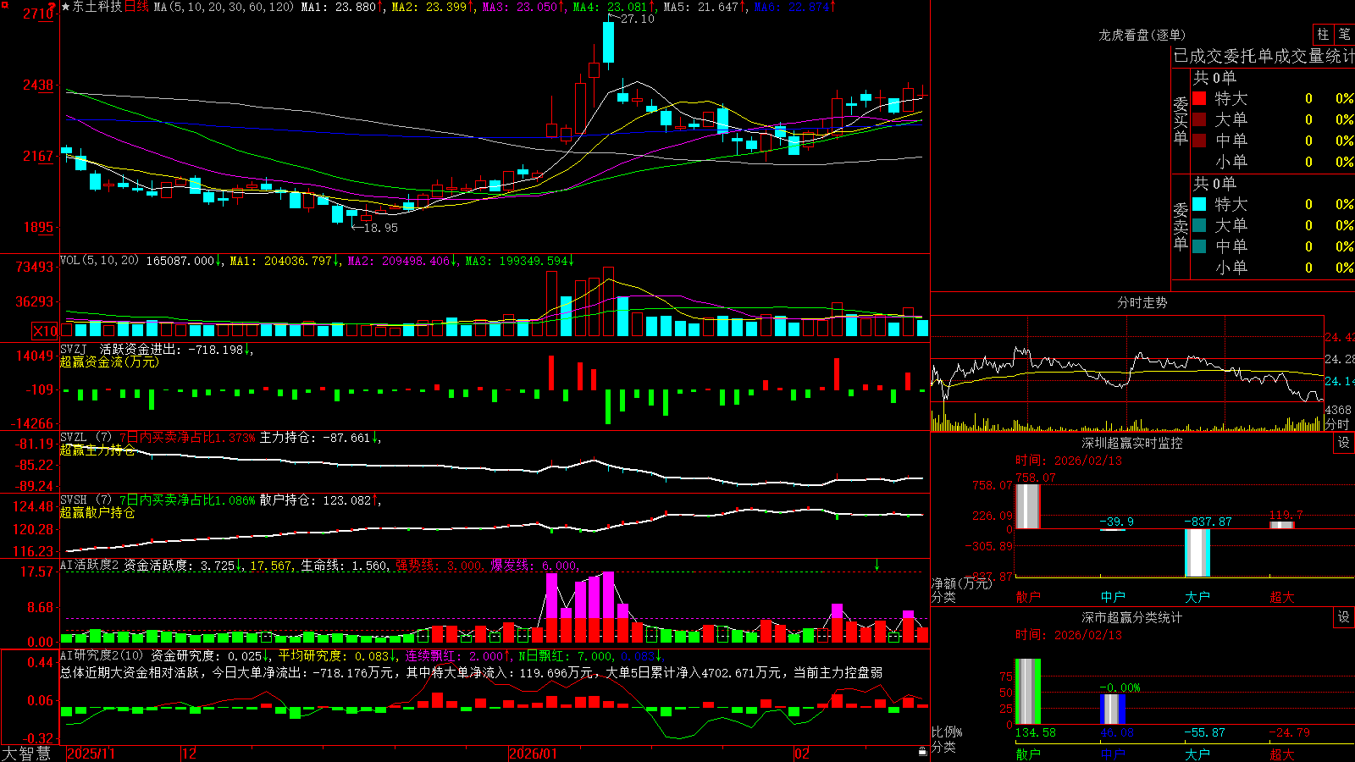Viewport: 1355px width, 762px height.
Task: Click the SVZL indicator name
Action: click(74, 438)
